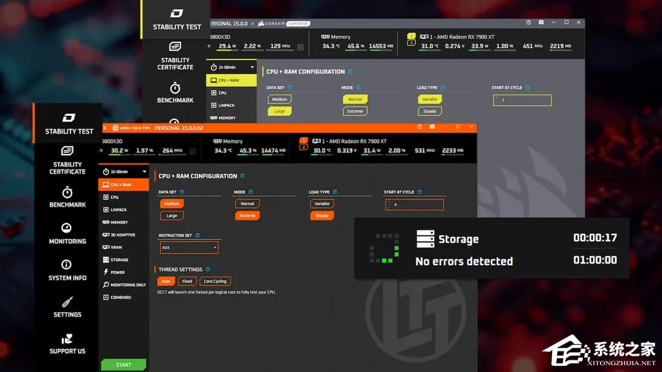Select Large data set in front window

tap(171, 216)
